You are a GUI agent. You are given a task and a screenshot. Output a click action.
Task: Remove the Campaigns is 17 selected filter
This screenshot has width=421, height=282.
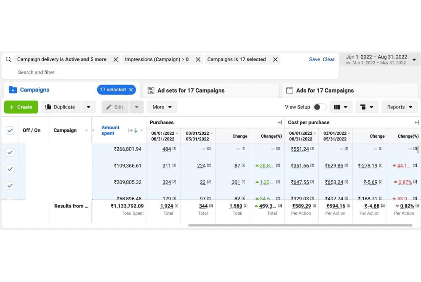pos(275,60)
